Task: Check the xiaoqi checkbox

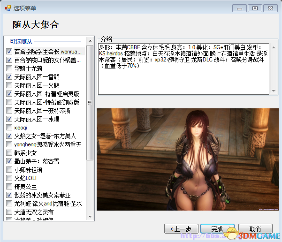Action: click(9, 128)
